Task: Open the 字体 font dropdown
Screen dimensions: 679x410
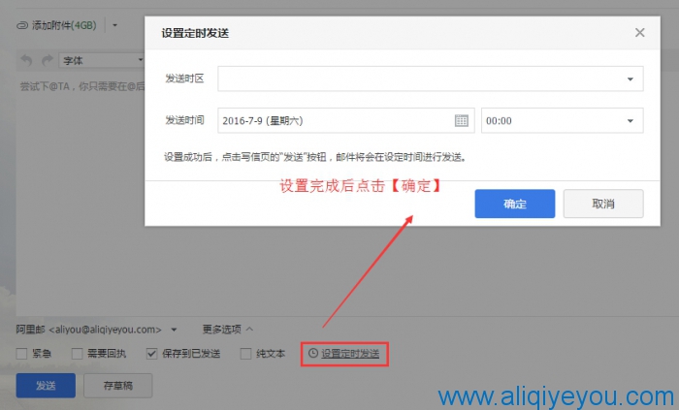Action: (101, 60)
